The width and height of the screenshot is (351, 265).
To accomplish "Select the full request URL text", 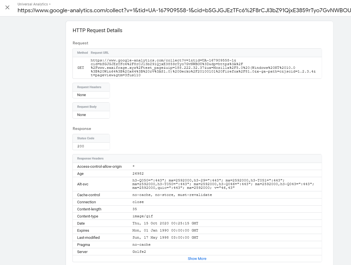I will [x=203, y=68].
